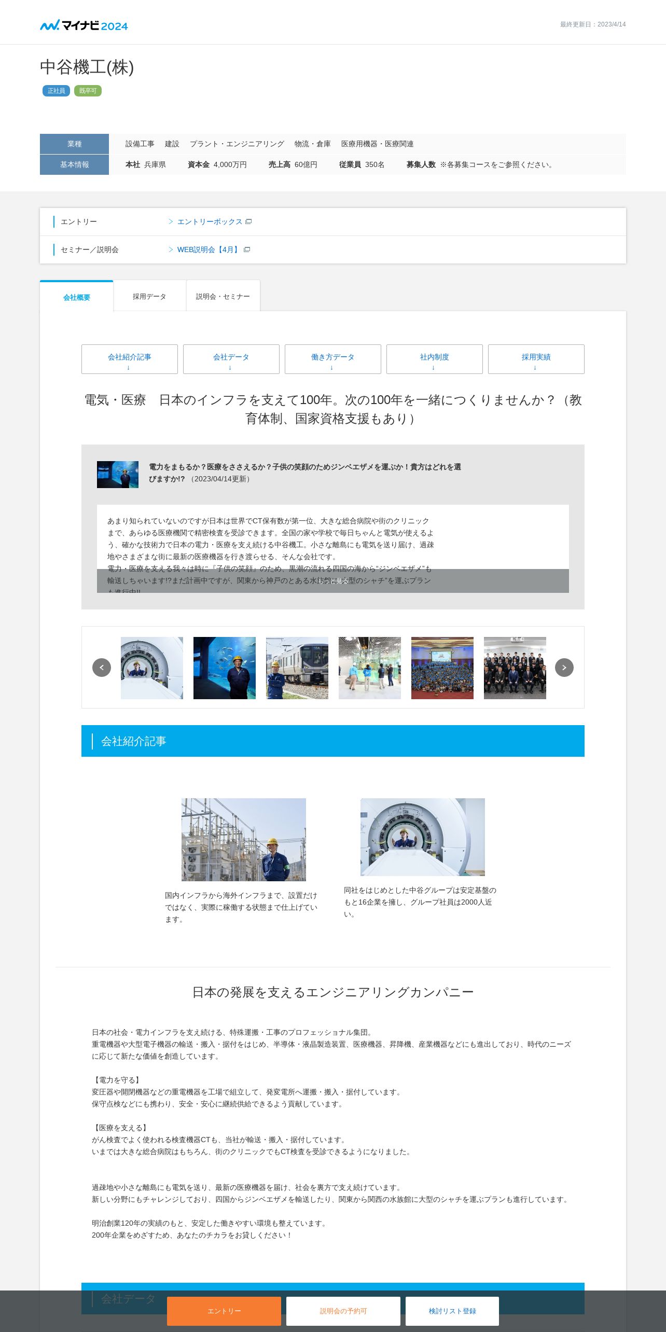Click the 【電力を守る】 paragraph heading
Viewport: 666px width, 1332px height.
pos(117,1080)
